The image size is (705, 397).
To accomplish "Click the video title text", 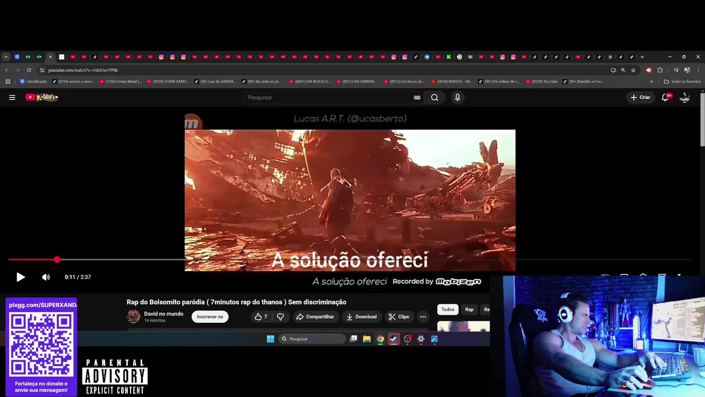I will coord(236,302).
